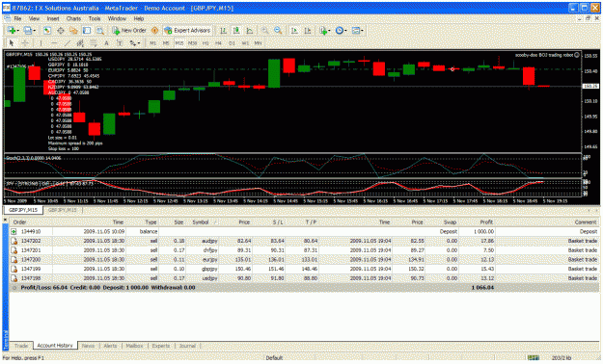Click the connection status bars icon
Image resolution: width=603 pixels, height=364 pixels.
coord(533,358)
